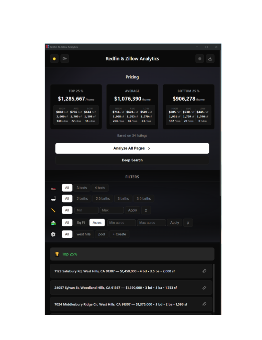Screen dimensions: 262x340
Task: Apply the price range filter
Action: pyautogui.click(x=133, y=210)
